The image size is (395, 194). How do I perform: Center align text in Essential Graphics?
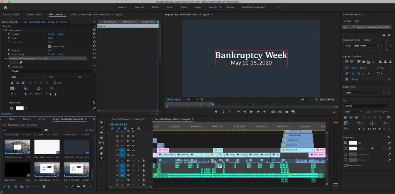[x=351, y=117]
